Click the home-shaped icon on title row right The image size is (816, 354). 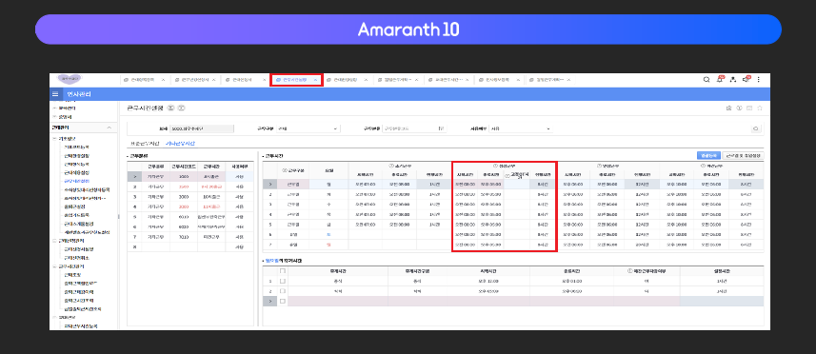pos(760,108)
